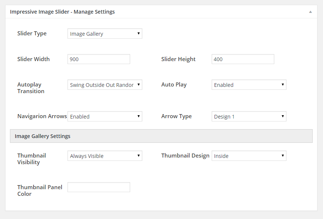Open the Slider Type dropdown

click(105, 33)
